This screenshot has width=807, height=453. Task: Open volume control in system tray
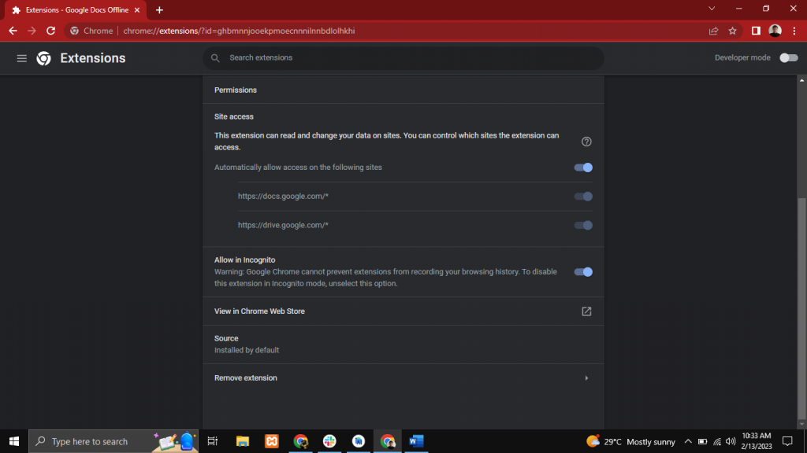[x=731, y=441]
